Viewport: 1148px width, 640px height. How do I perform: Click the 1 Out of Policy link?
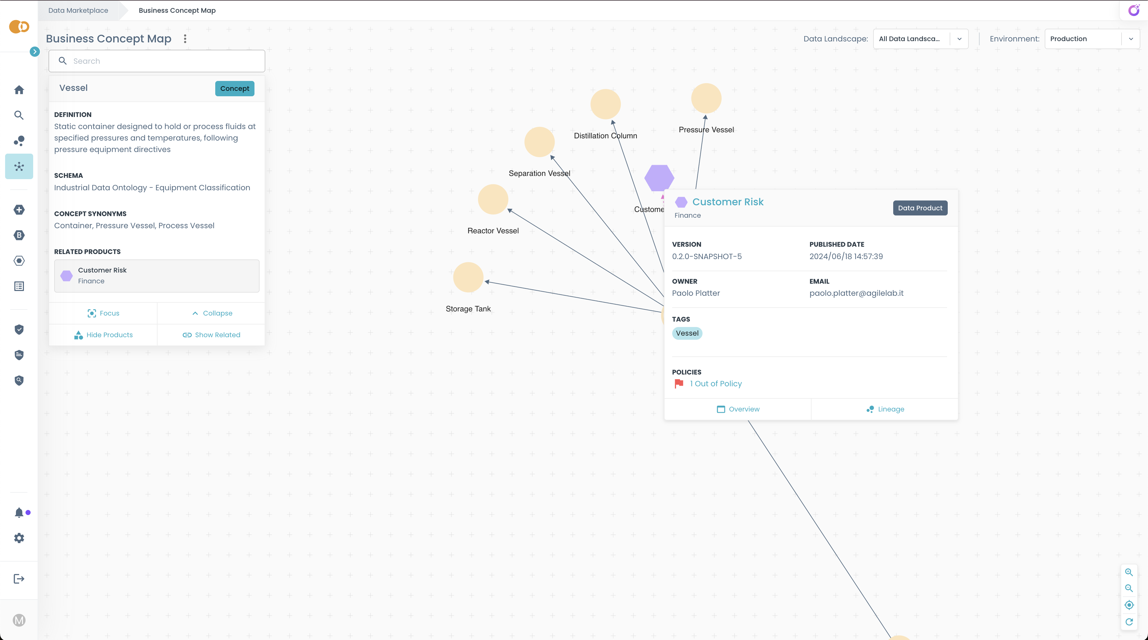click(x=715, y=383)
